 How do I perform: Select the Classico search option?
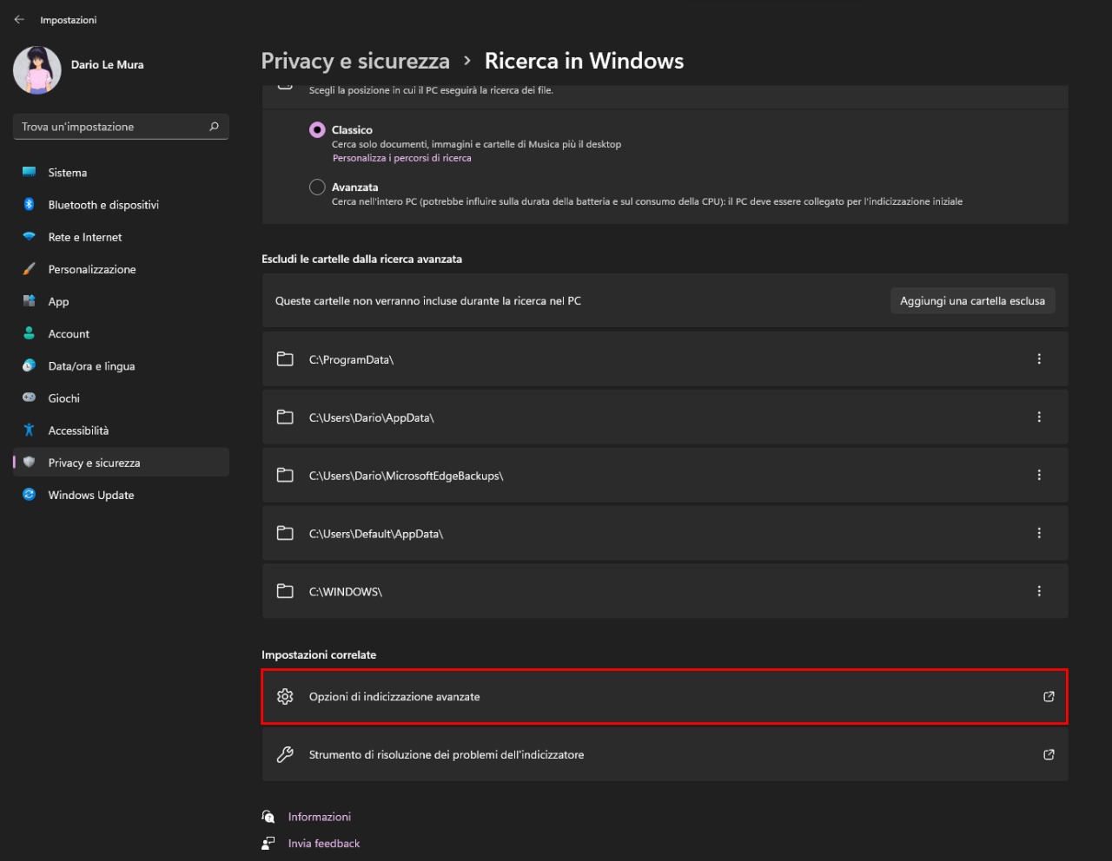pyautogui.click(x=317, y=130)
